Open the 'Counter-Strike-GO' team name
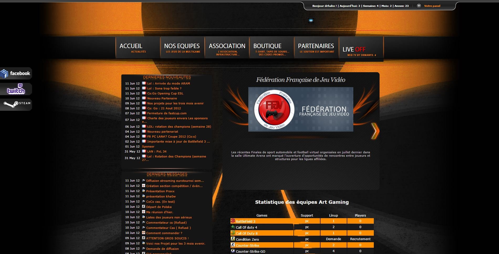Screen dimensions: 499x254 click(x=250, y=251)
